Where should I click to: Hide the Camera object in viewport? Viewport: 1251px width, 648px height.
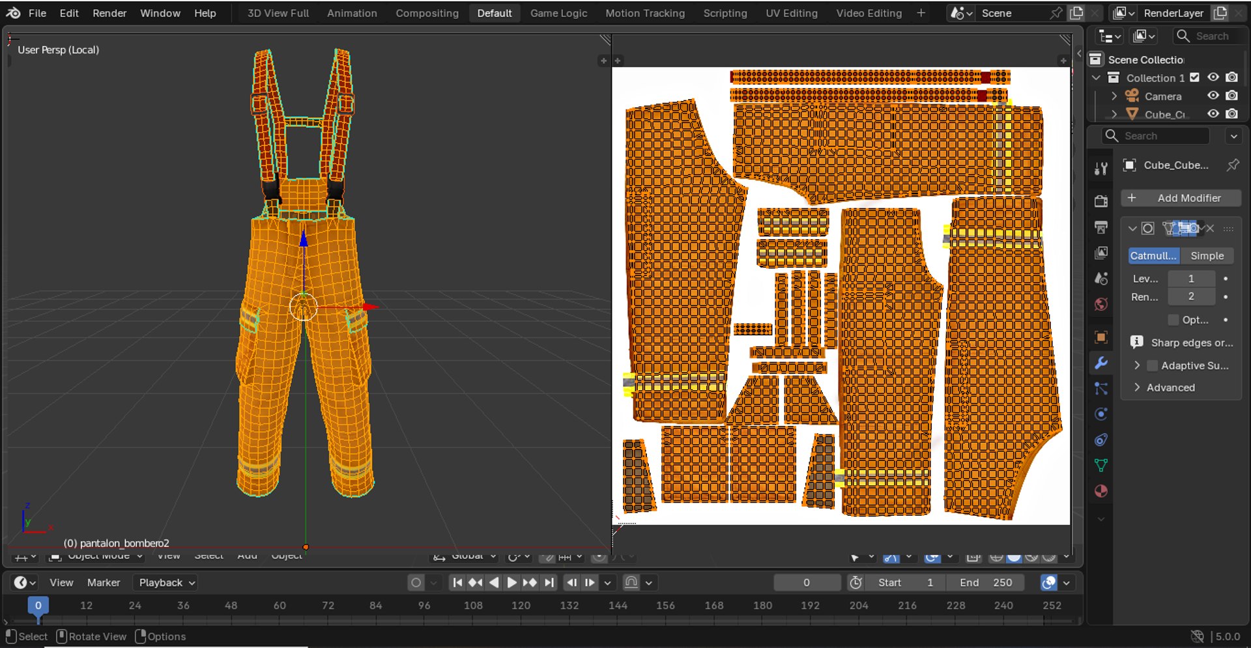point(1213,96)
